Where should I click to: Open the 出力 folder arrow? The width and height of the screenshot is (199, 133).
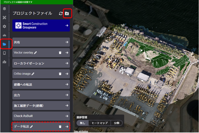pos(67,95)
